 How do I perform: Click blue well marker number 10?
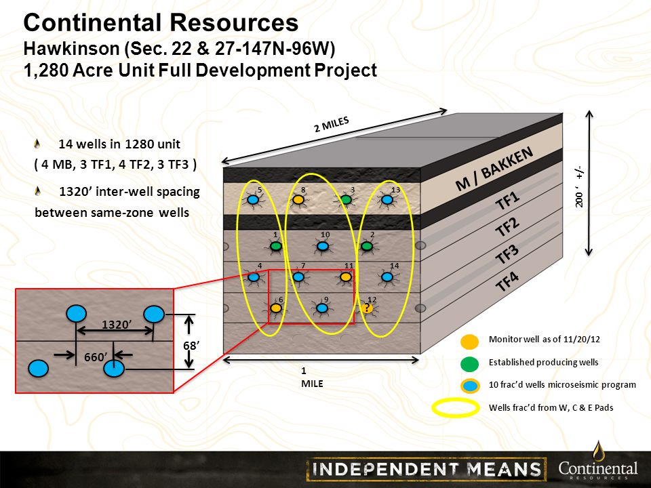pyautogui.click(x=323, y=247)
